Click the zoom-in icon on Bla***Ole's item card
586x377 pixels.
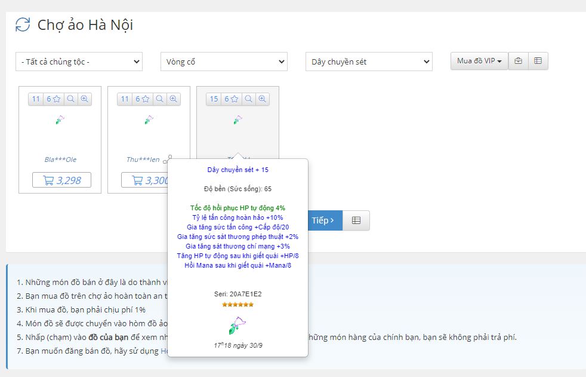pos(84,99)
